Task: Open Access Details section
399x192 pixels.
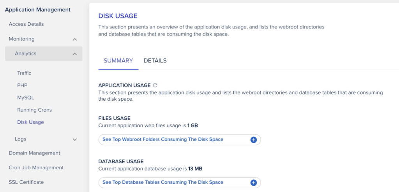Action: (26, 24)
